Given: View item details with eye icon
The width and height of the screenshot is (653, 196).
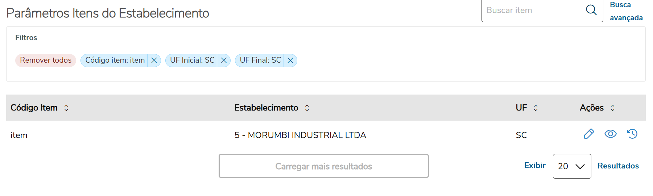Looking at the screenshot, I should [x=611, y=134].
